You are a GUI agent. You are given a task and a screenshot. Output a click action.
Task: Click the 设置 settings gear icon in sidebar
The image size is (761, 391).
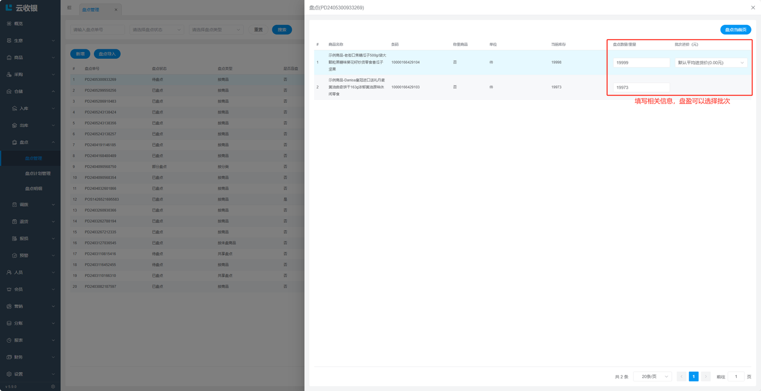coord(9,374)
